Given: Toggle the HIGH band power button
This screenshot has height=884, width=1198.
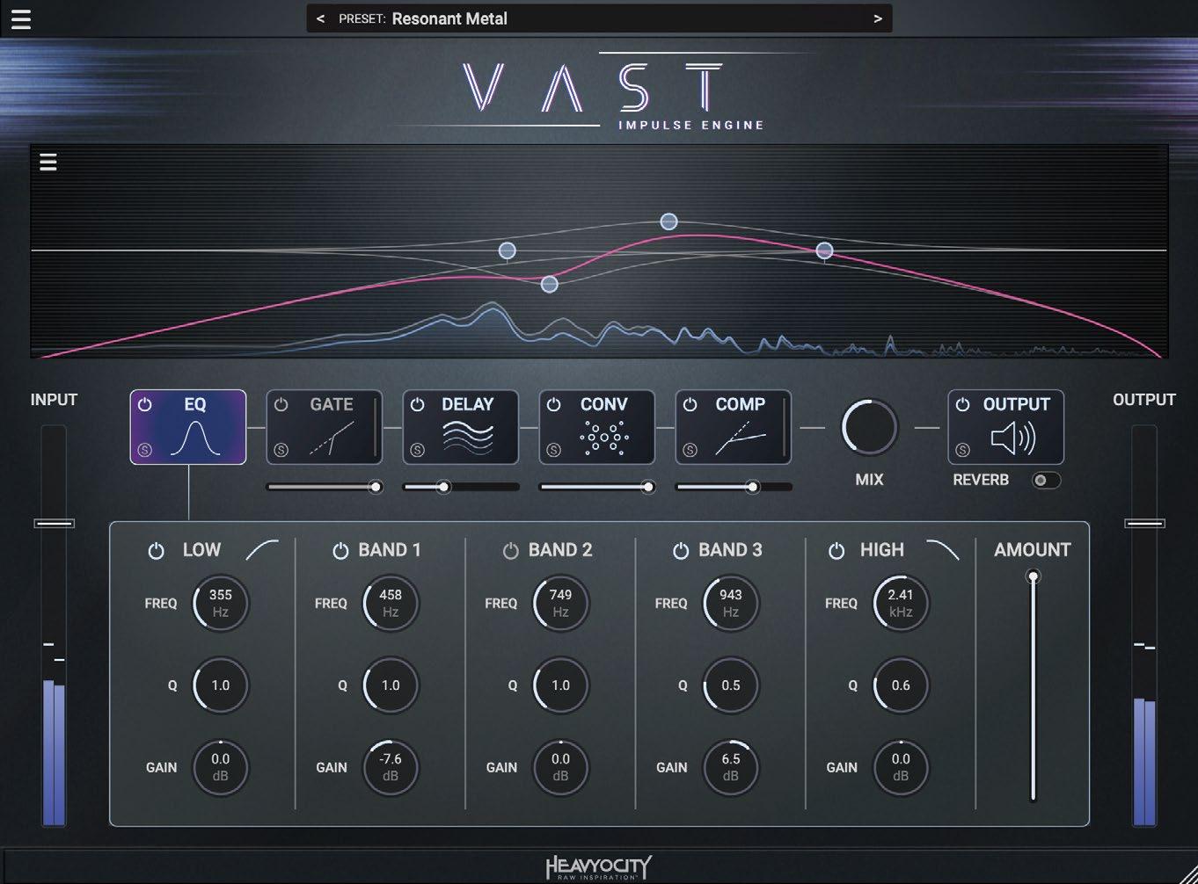Looking at the screenshot, I should (x=836, y=551).
